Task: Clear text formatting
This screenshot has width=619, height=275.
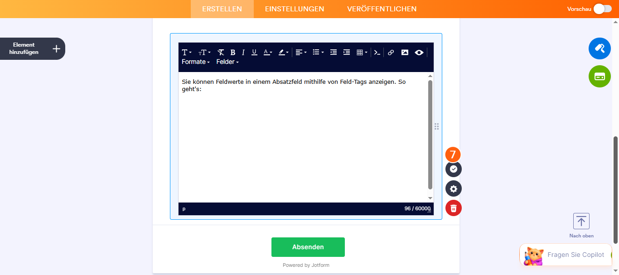Action: [221, 53]
